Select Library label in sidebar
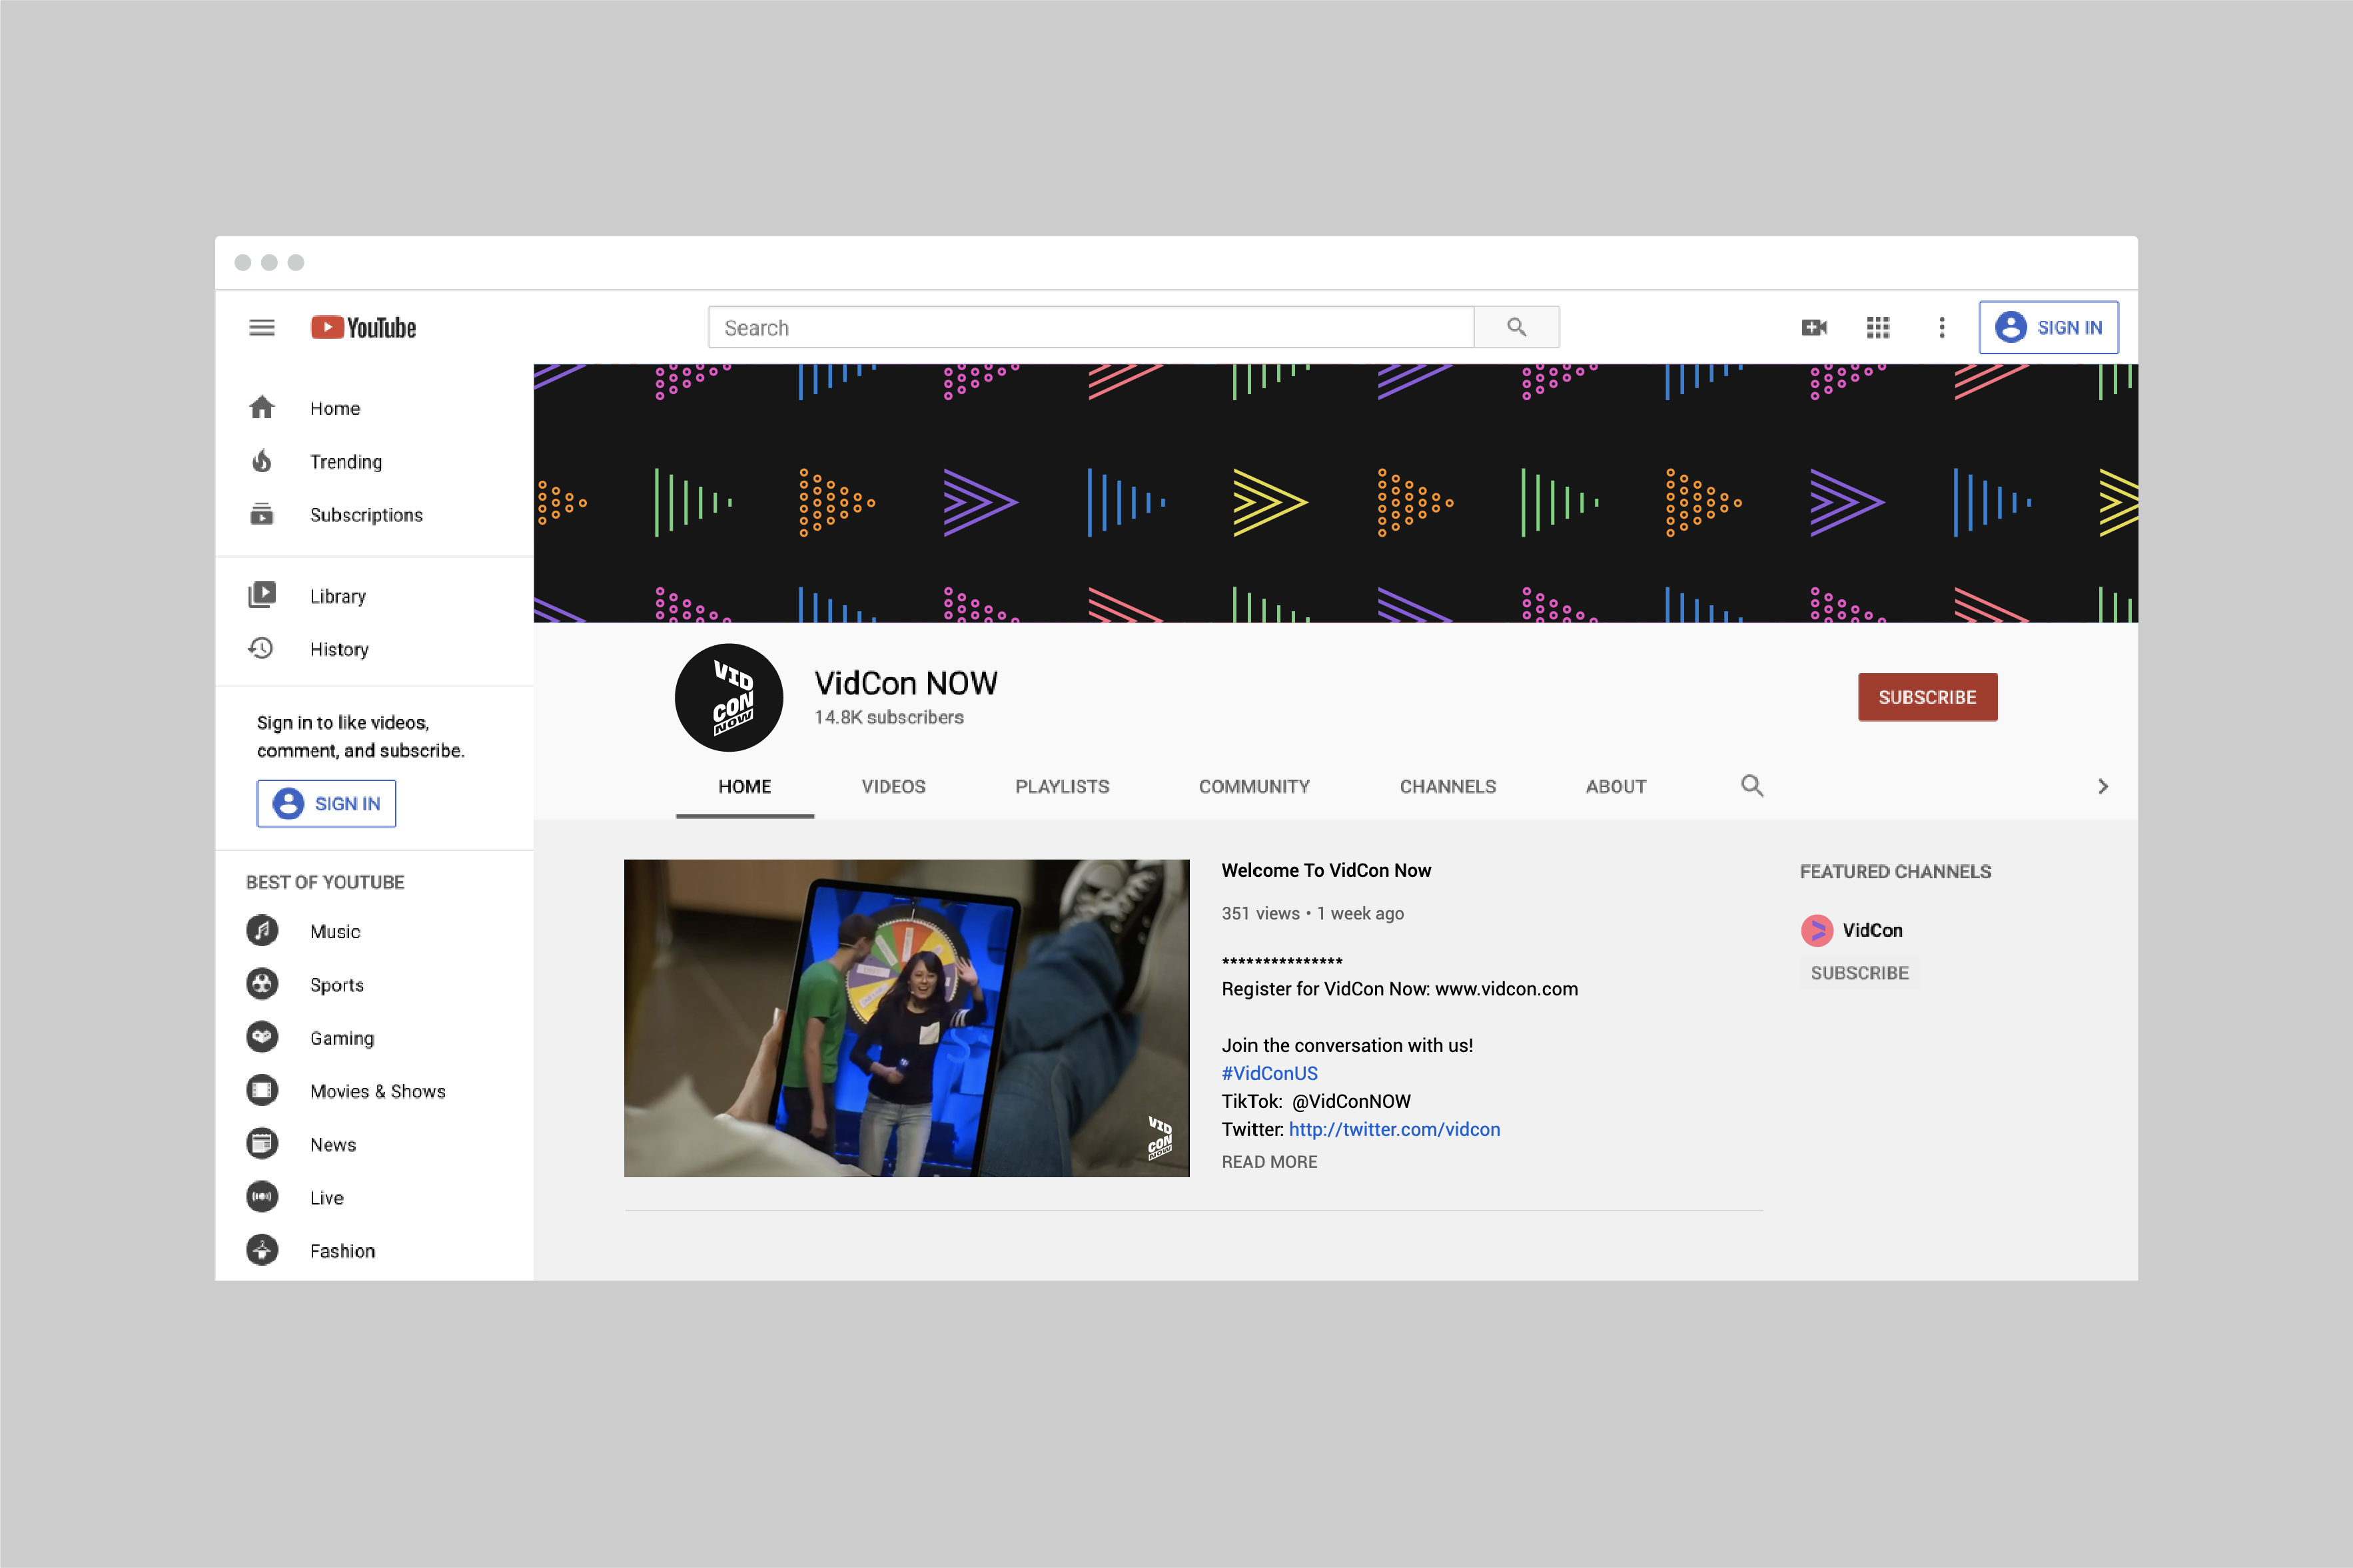 [338, 596]
